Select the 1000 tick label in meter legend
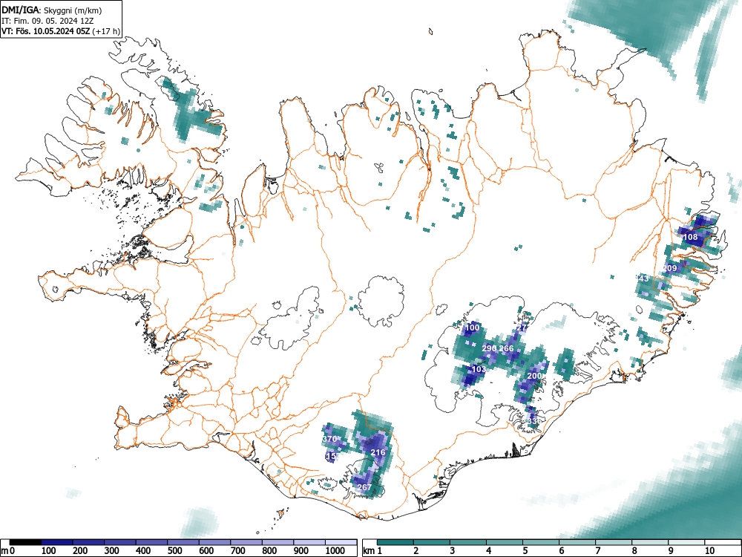The image size is (742, 557). click(x=335, y=551)
